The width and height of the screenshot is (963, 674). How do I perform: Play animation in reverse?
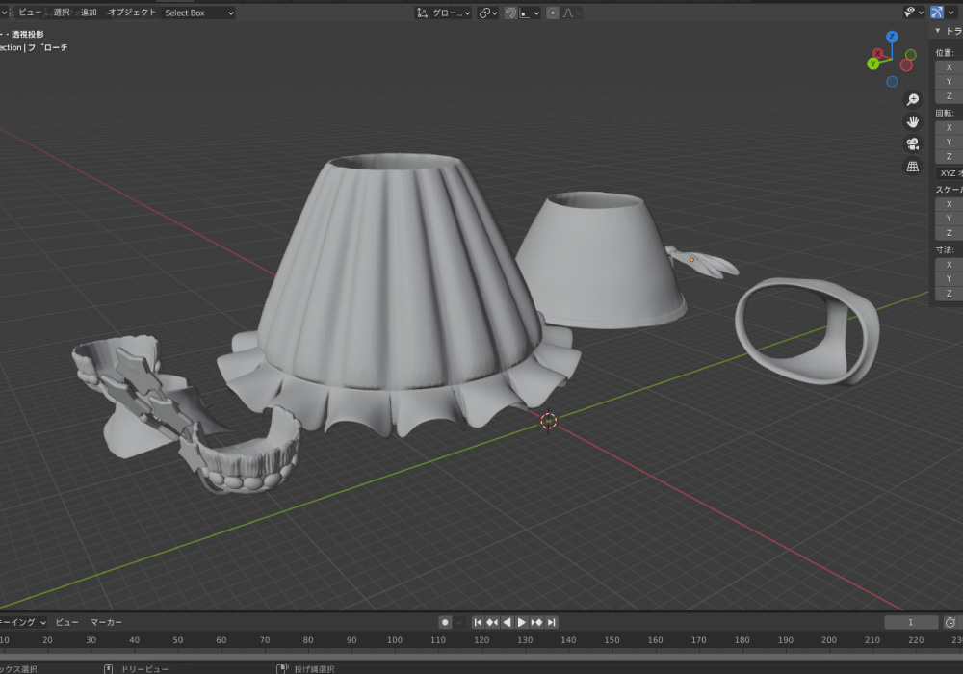coord(507,622)
